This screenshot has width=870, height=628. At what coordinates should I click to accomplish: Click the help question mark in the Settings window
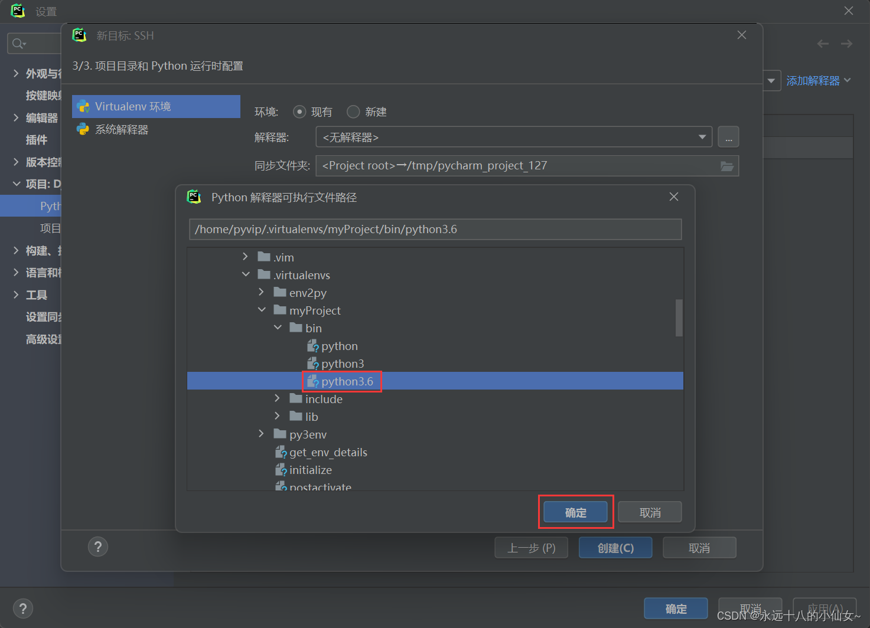23,609
